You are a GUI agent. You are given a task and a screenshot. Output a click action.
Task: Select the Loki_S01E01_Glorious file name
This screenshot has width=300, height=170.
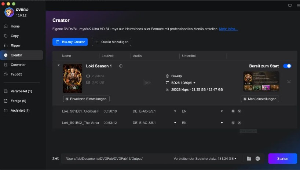click(x=81, y=111)
